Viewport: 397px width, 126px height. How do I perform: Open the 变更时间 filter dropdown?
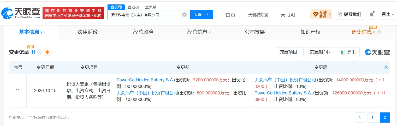(x=320, y=52)
